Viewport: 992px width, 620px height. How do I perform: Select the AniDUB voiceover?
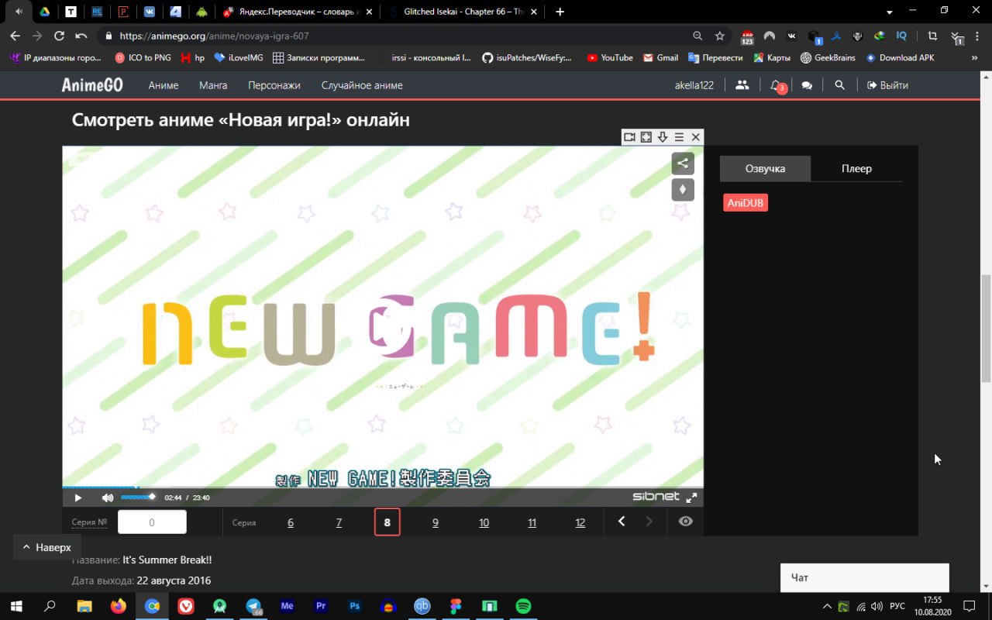coord(746,203)
